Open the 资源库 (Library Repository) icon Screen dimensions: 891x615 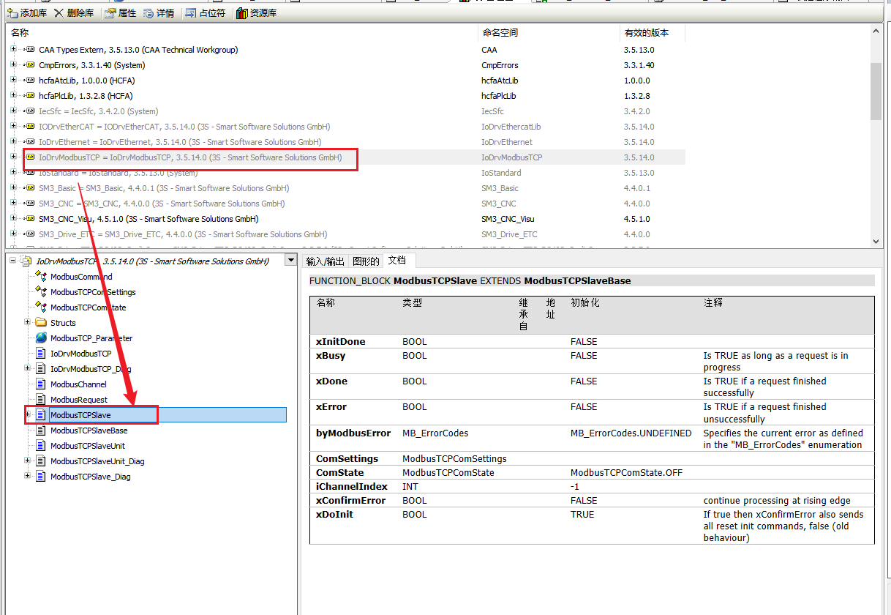241,13
